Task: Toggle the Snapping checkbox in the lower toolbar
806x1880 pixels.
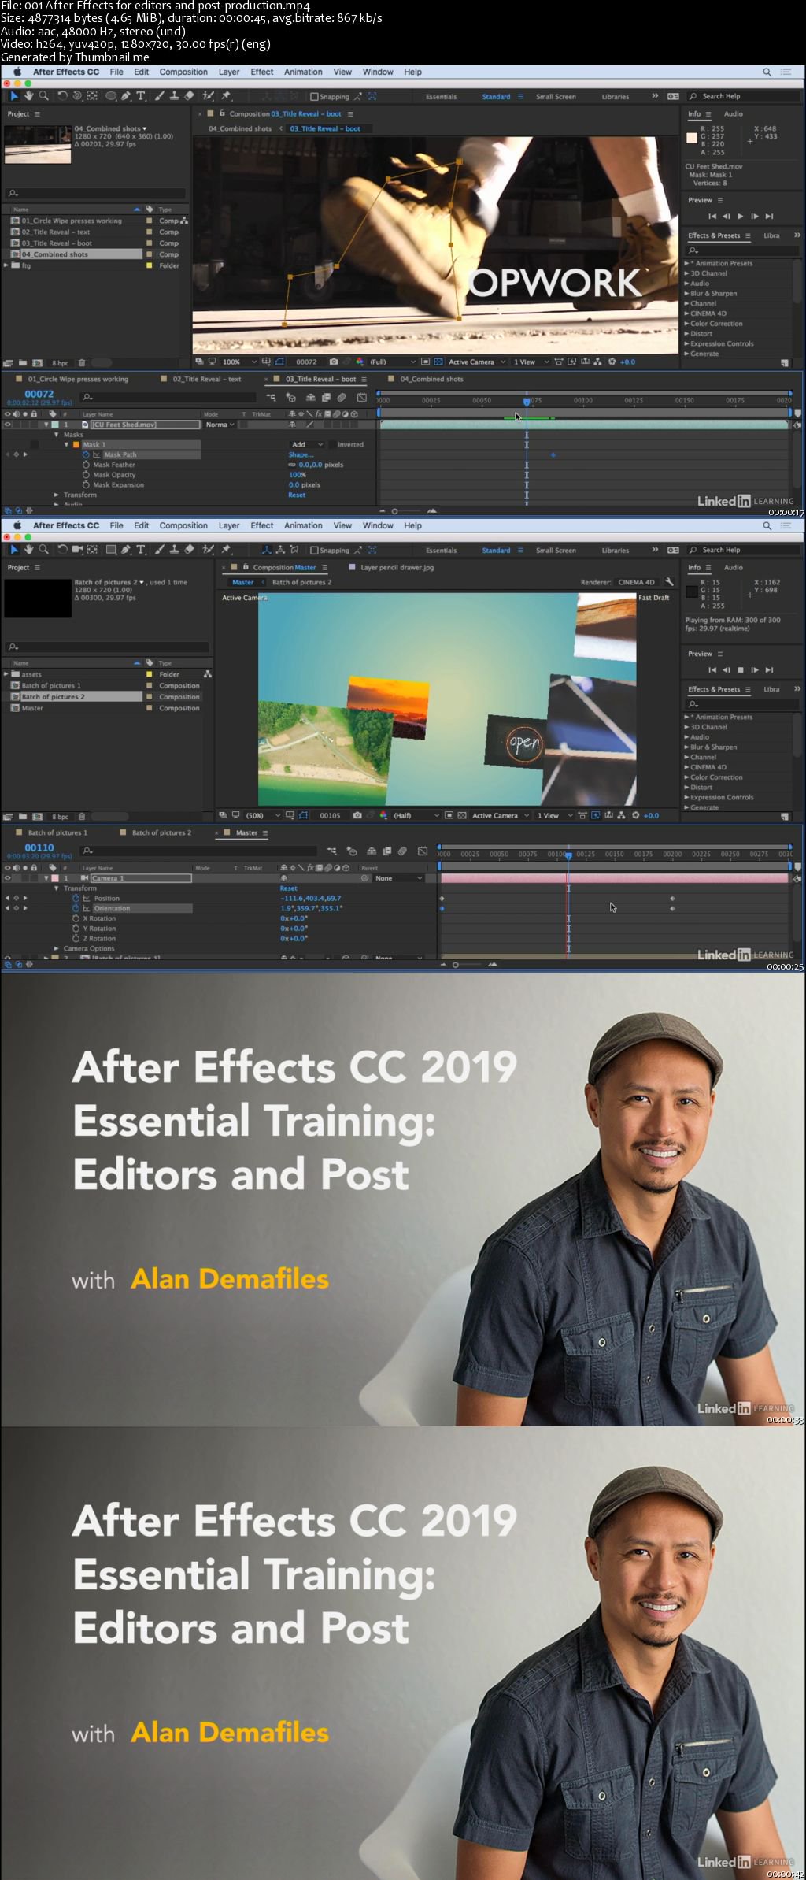Action: point(314,551)
